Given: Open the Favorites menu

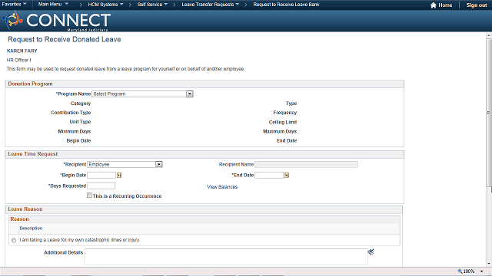Looking at the screenshot, I should [x=14, y=5].
